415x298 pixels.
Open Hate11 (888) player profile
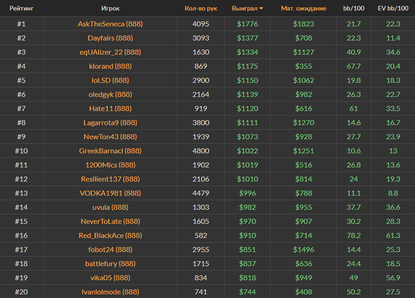(x=110, y=108)
